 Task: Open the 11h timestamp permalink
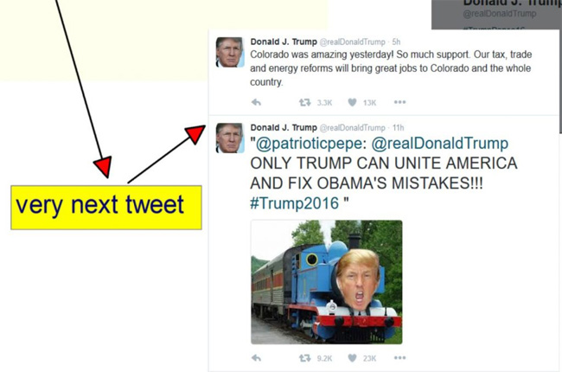398,128
